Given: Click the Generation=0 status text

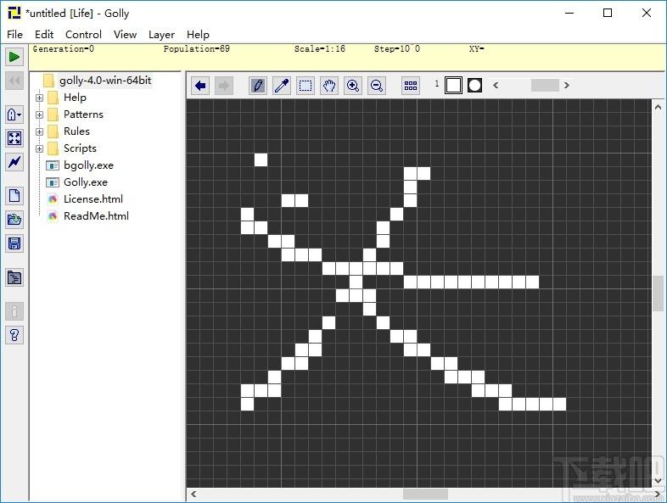Looking at the screenshot, I should (x=64, y=49).
